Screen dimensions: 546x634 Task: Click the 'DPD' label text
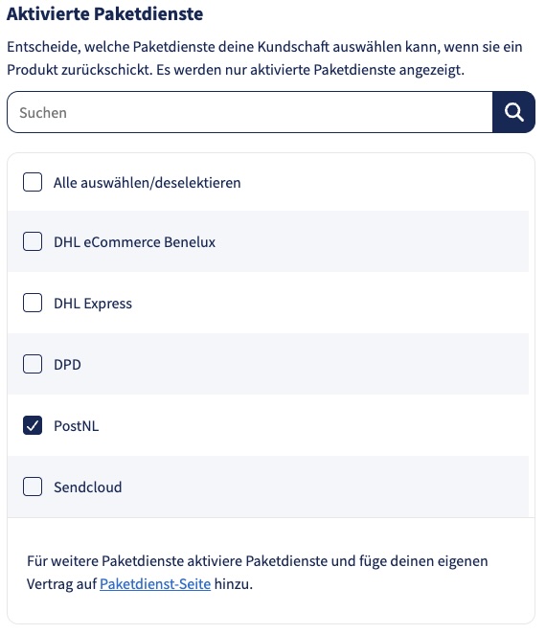[68, 365]
